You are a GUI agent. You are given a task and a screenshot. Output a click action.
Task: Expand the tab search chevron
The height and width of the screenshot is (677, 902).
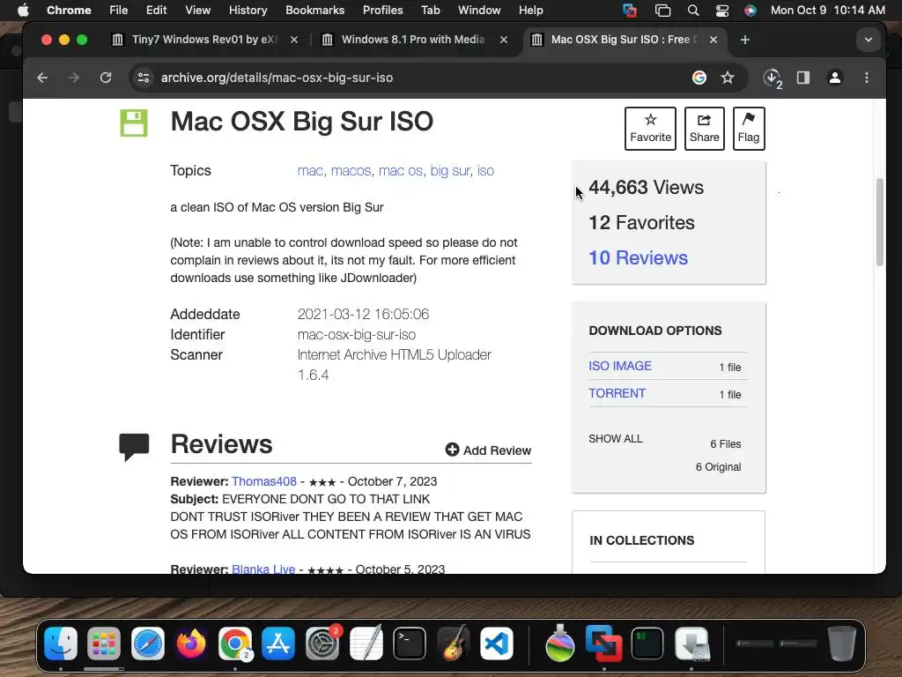pyautogui.click(x=868, y=40)
